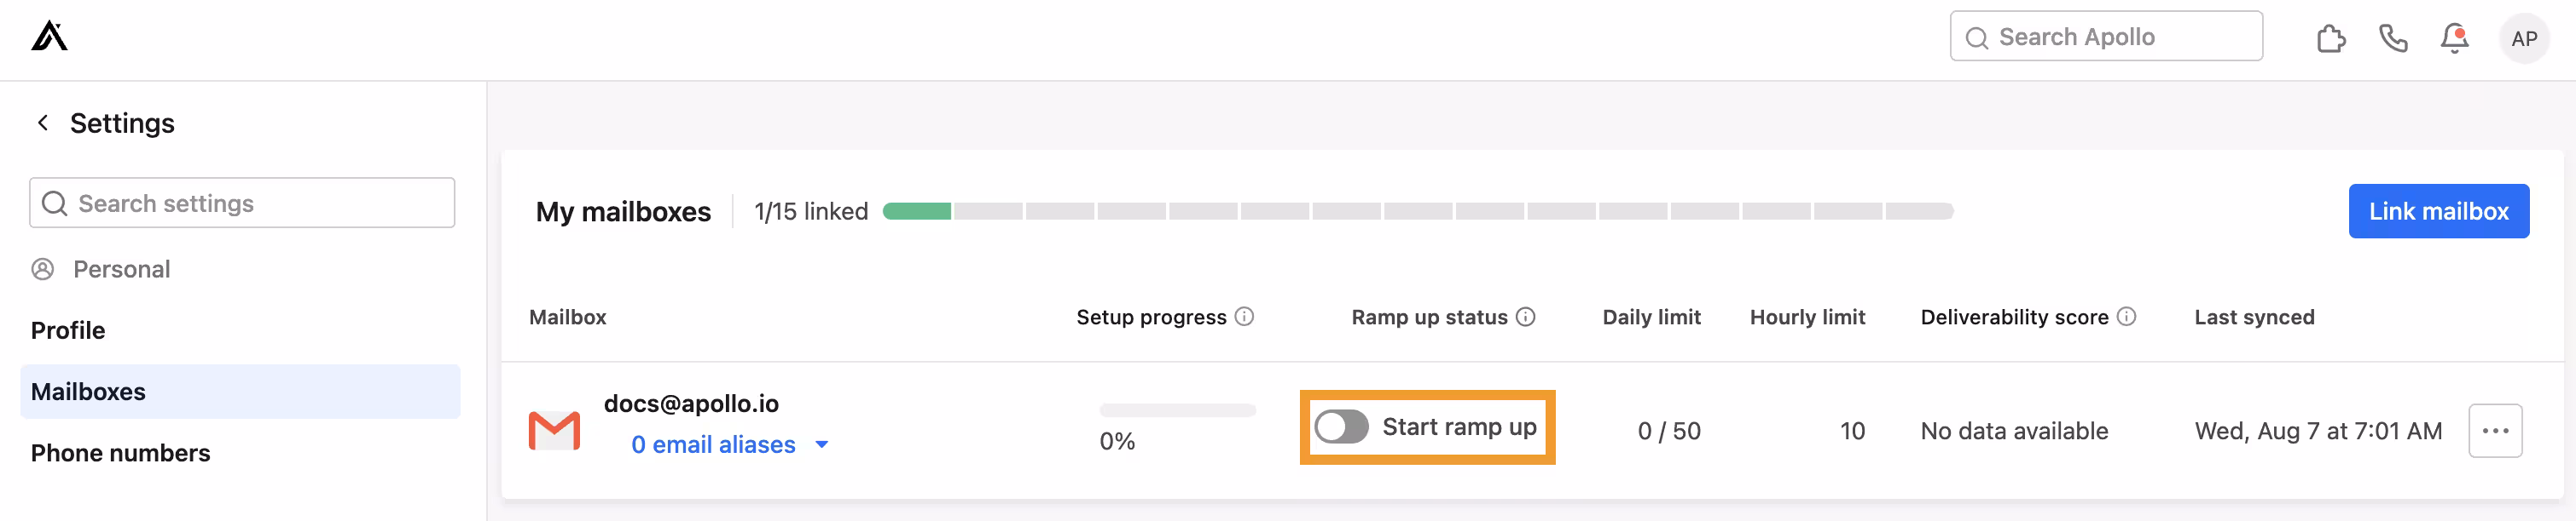Click the Link mailbox button
This screenshot has height=521, width=2576.
point(2437,212)
